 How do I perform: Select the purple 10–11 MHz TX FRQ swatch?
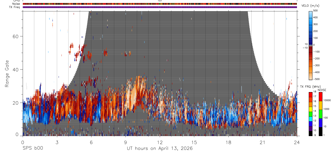point(311,128)
